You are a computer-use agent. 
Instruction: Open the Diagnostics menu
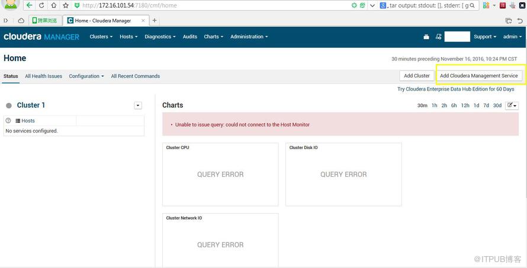pos(160,37)
